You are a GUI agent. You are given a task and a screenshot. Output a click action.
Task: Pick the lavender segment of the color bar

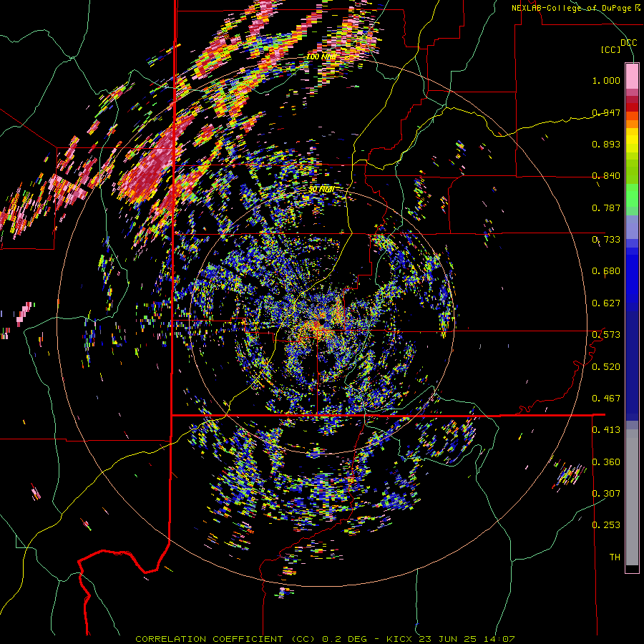[x=632, y=227]
